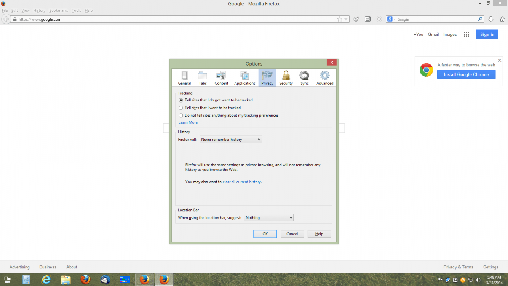This screenshot has width=508, height=286.
Task: Open the General options panel
Action: [x=184, y=78]
